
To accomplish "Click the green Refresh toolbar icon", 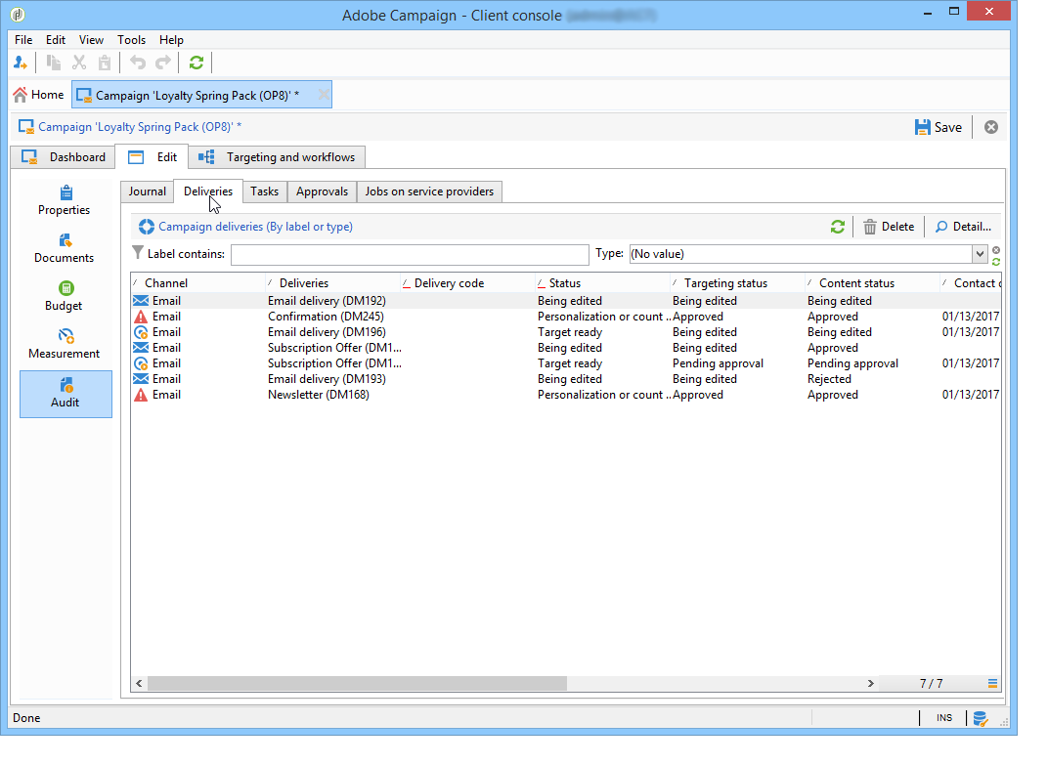I will tap(196, 63).
